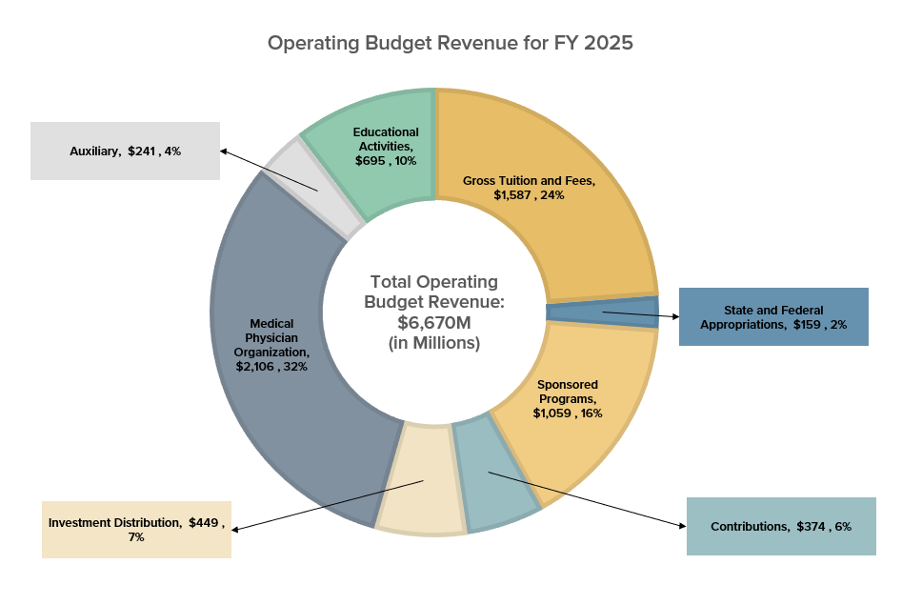Screen dimensions: 902x605
Task: Click the Investment Distribution $449 callout box
Action: pyautogui.click(x=136, y=530)
